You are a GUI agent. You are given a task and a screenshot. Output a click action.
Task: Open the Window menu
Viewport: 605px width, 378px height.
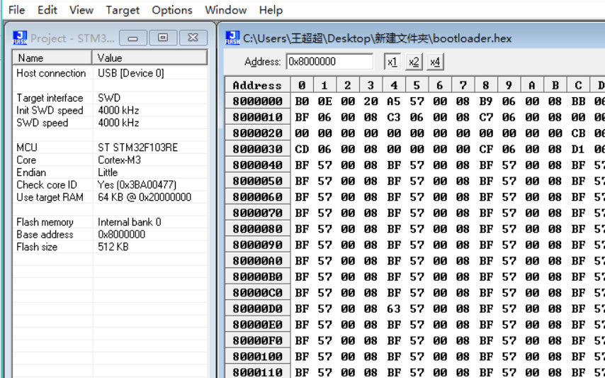[226, 10]
